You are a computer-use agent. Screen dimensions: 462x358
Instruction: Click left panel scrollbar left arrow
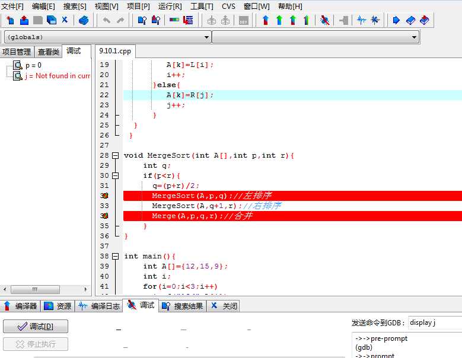point(5,289)
